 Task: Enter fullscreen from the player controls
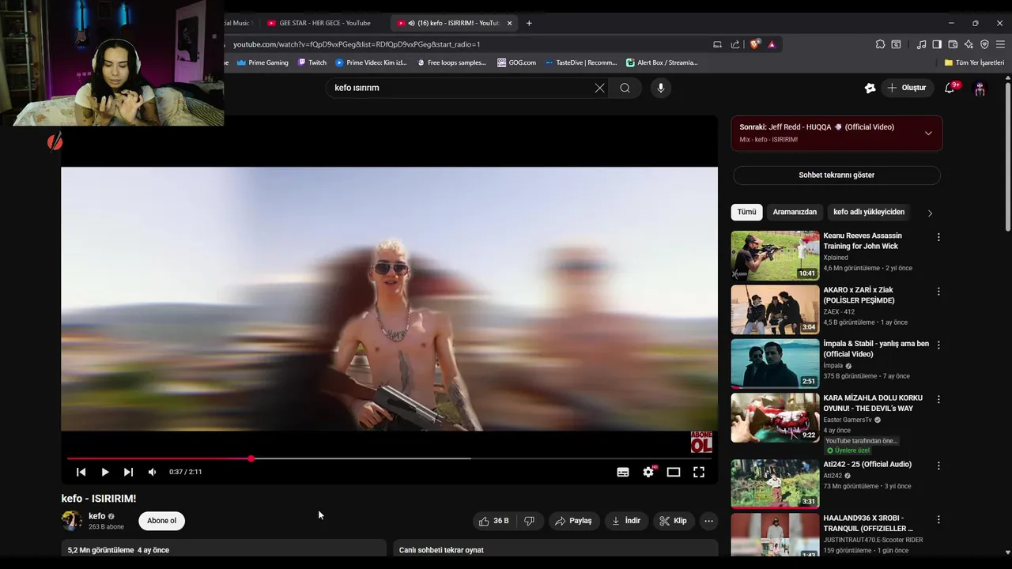click(699, 472)
